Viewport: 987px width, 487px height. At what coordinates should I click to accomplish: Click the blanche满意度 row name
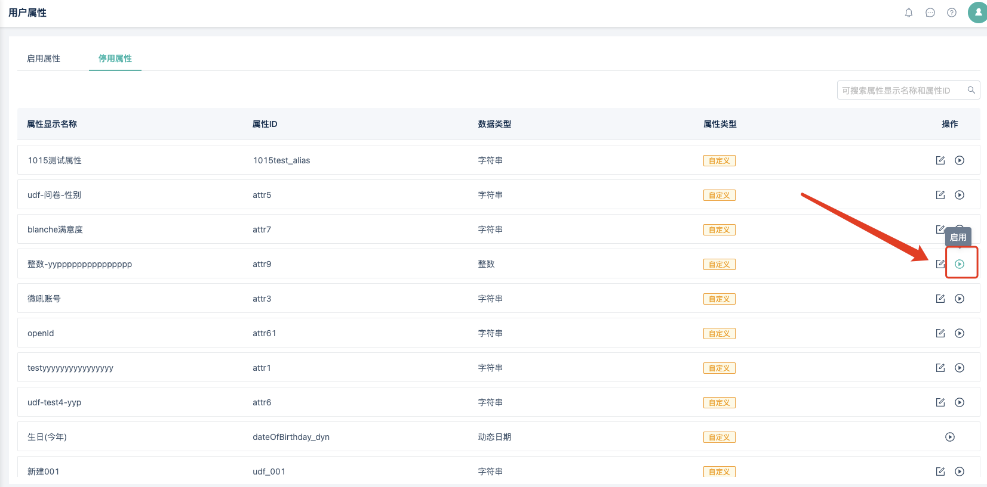(x=55, y=229)
